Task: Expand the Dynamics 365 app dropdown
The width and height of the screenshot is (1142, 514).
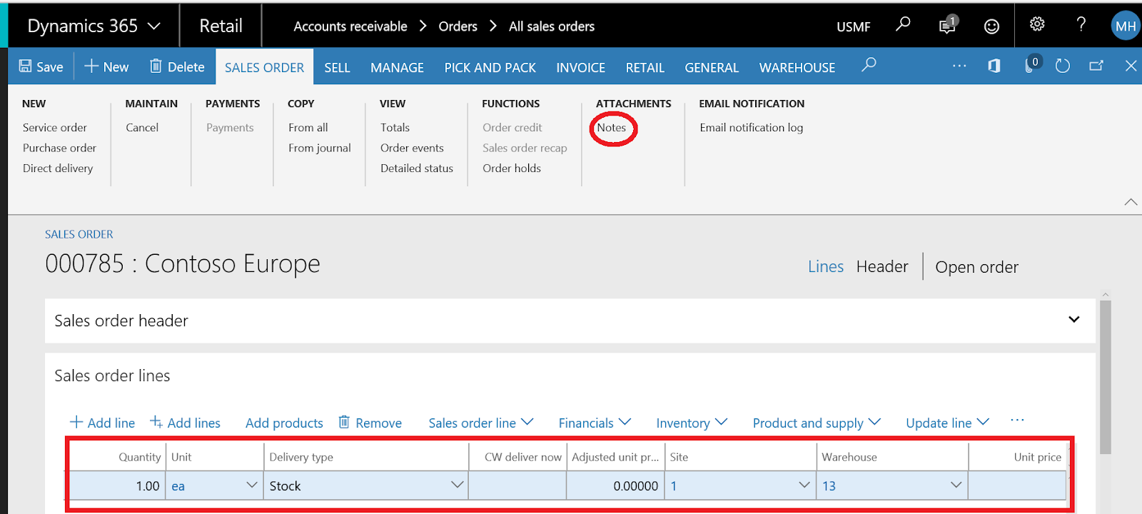Action: pos(154,26)
